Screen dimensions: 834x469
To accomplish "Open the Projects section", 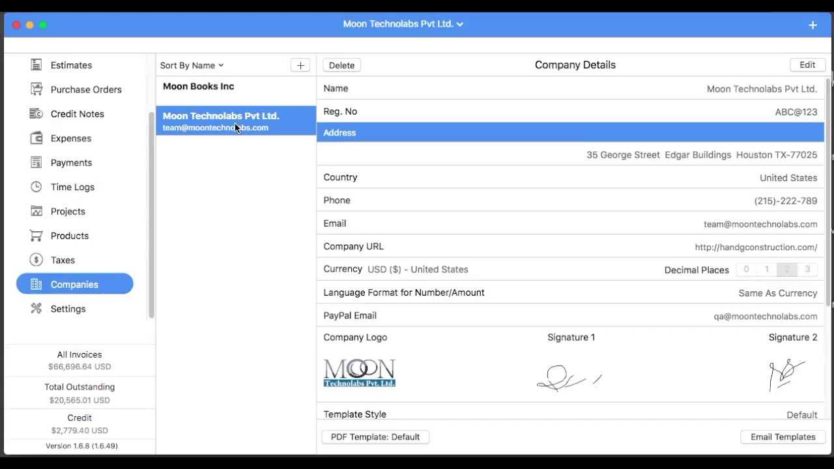I will [x=68, y=212].
